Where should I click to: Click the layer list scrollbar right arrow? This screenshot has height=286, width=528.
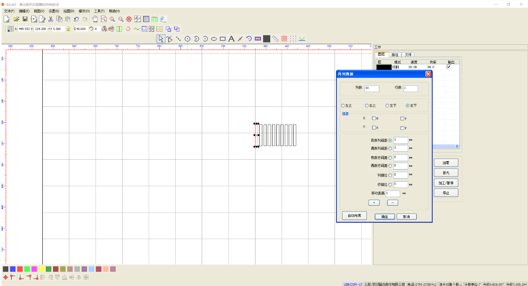pos(457,146)
